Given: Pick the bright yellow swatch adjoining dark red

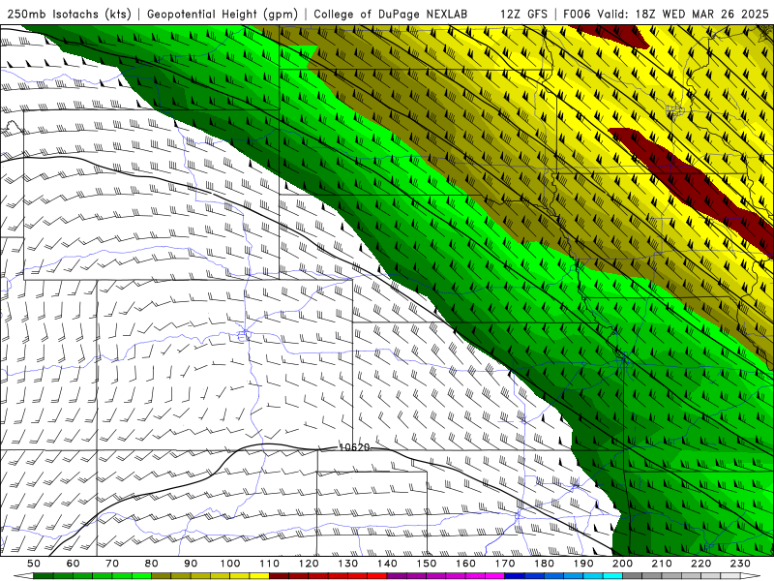Looking at the screenshot, I should tap(259, 576).
